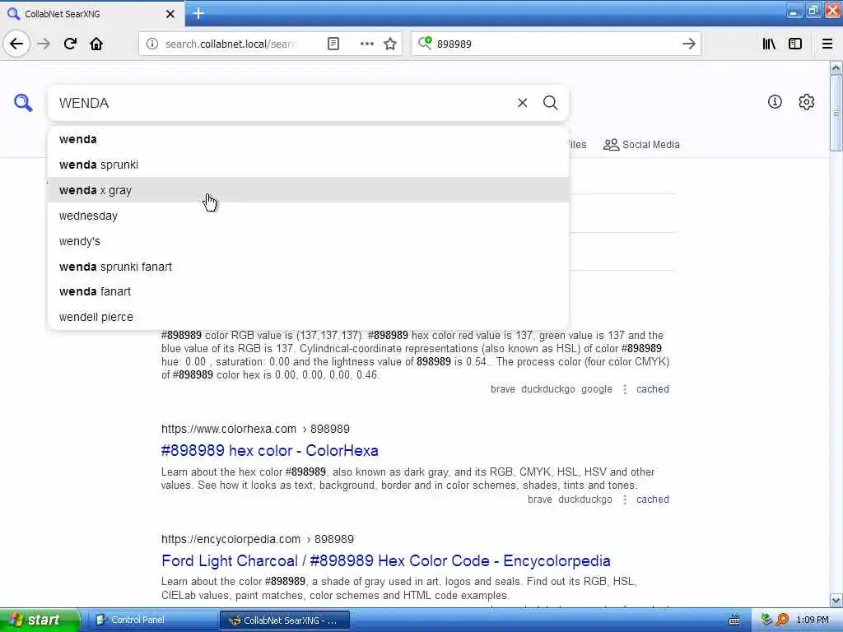
Task: Toggle reader view icon in address bar
Action: click(333, 44)
